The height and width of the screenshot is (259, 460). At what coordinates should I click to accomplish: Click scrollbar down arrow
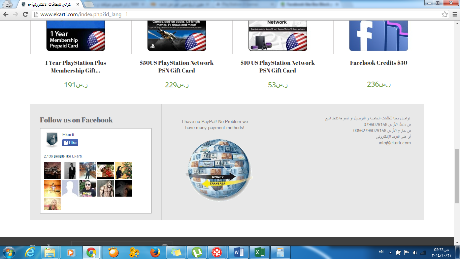(457, 243)
